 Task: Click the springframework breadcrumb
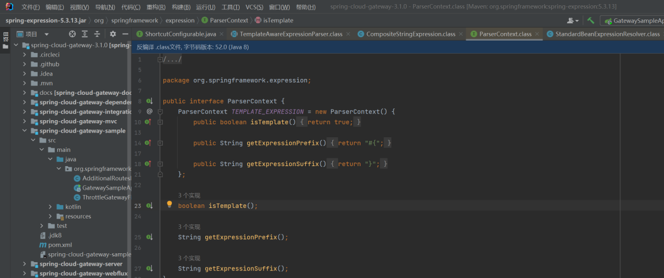tap(135, 20)
